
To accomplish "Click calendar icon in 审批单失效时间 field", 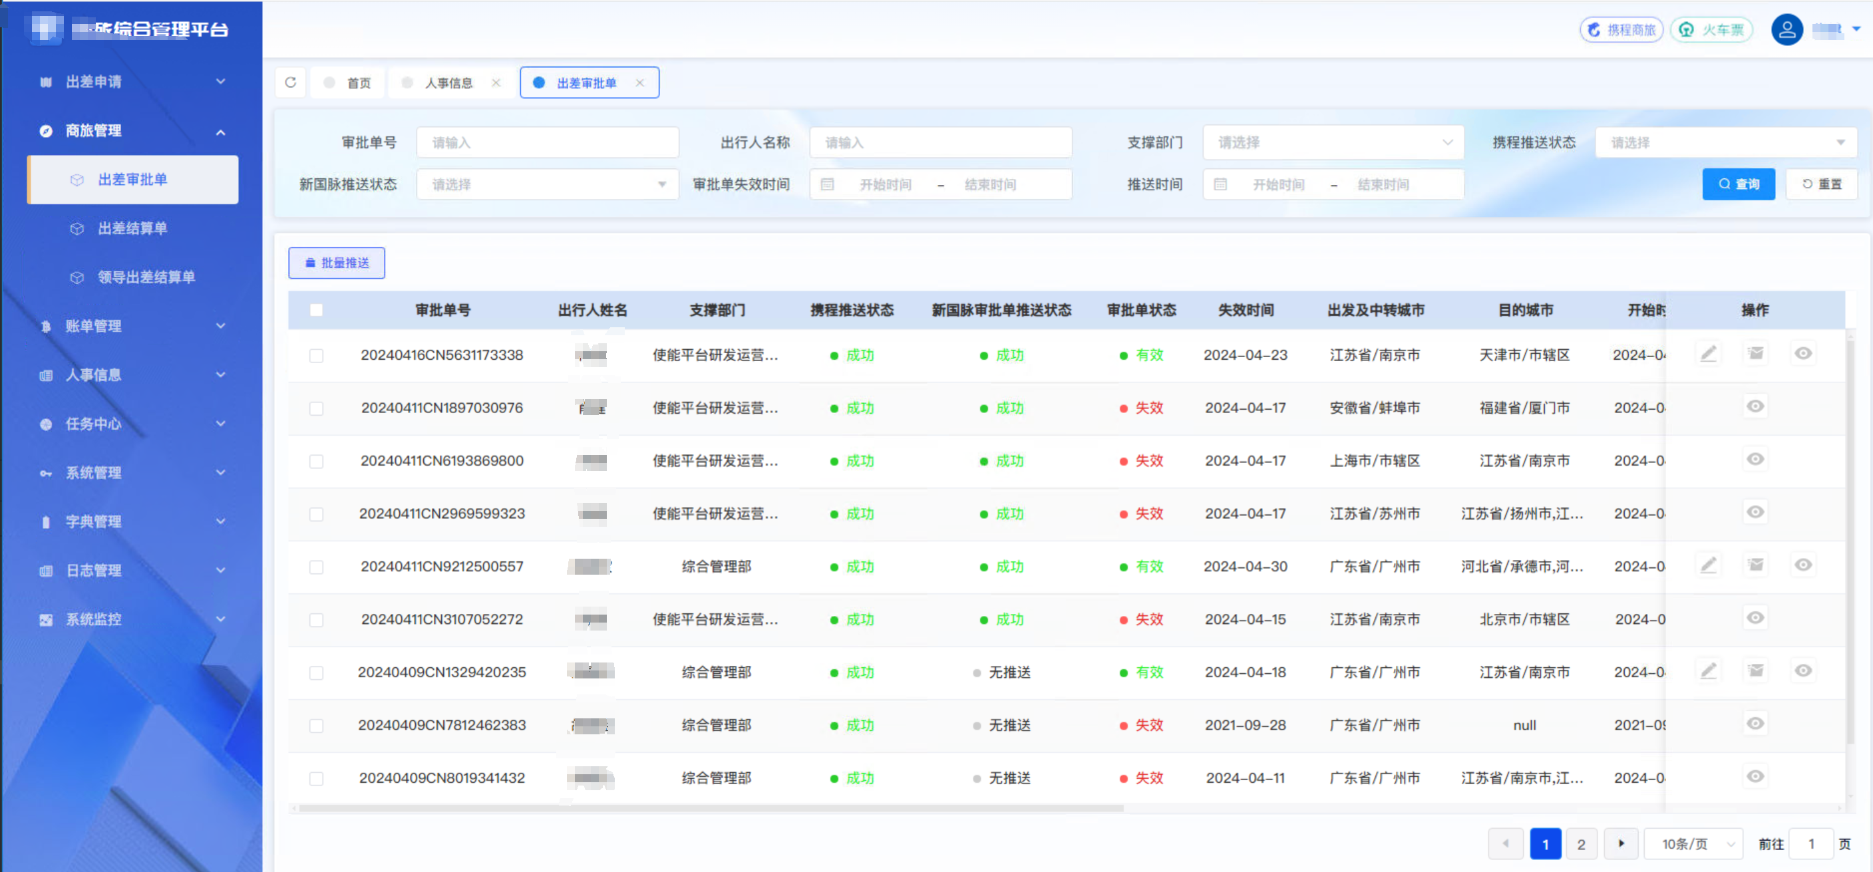I will pyautogui.click(x=826, y=184).
